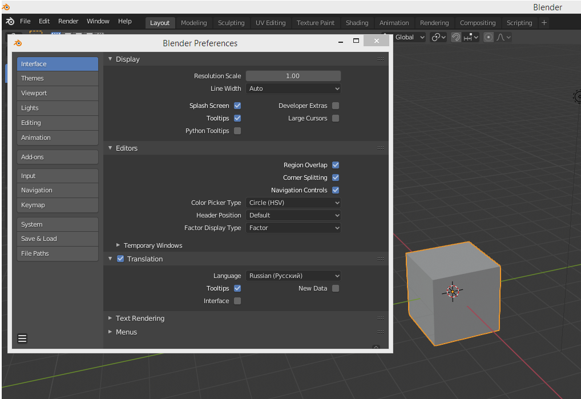Viewport: 581px width, 399px height.
Task: Open the Header Position dropdown
Action: [x=293, y=215]
